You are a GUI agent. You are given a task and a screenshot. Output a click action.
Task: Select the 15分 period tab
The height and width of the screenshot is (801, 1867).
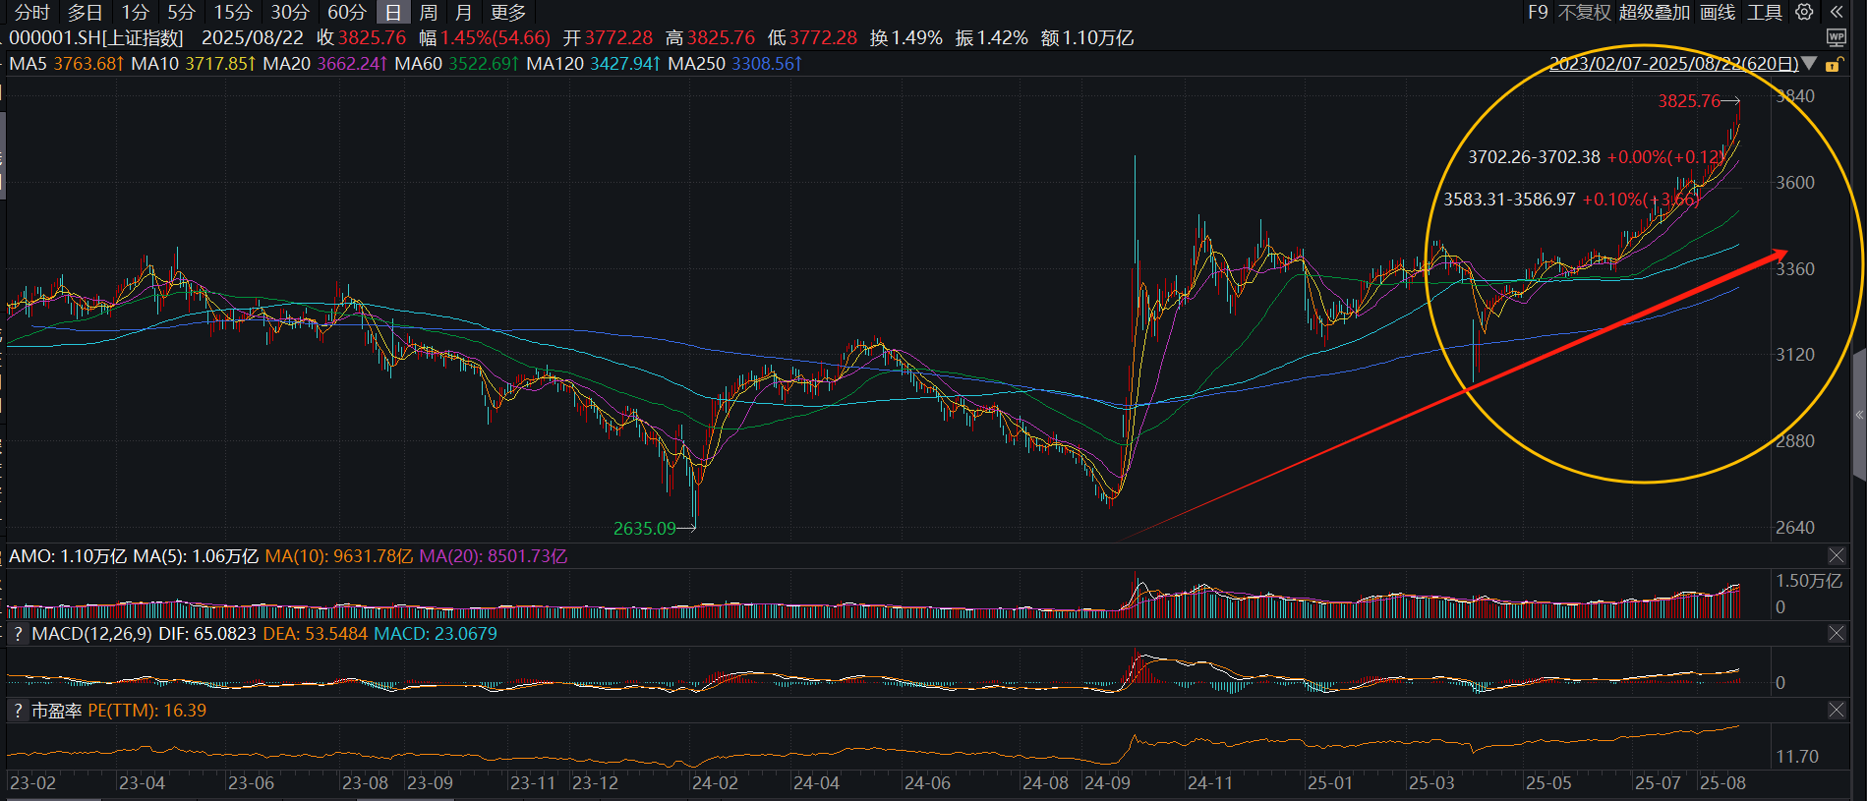[233, 12]
